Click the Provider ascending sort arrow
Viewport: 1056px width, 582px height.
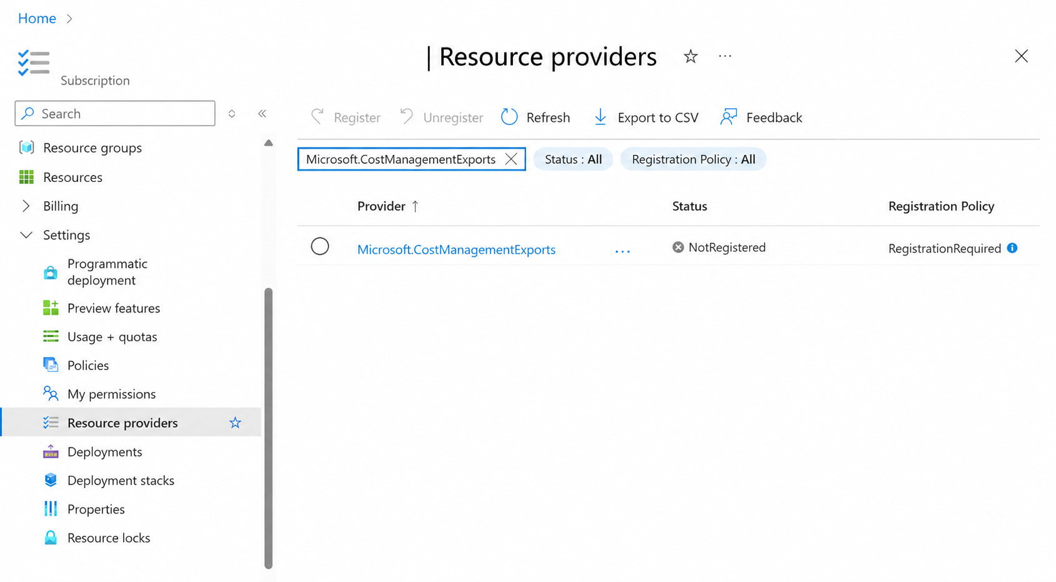click(415, 206)
